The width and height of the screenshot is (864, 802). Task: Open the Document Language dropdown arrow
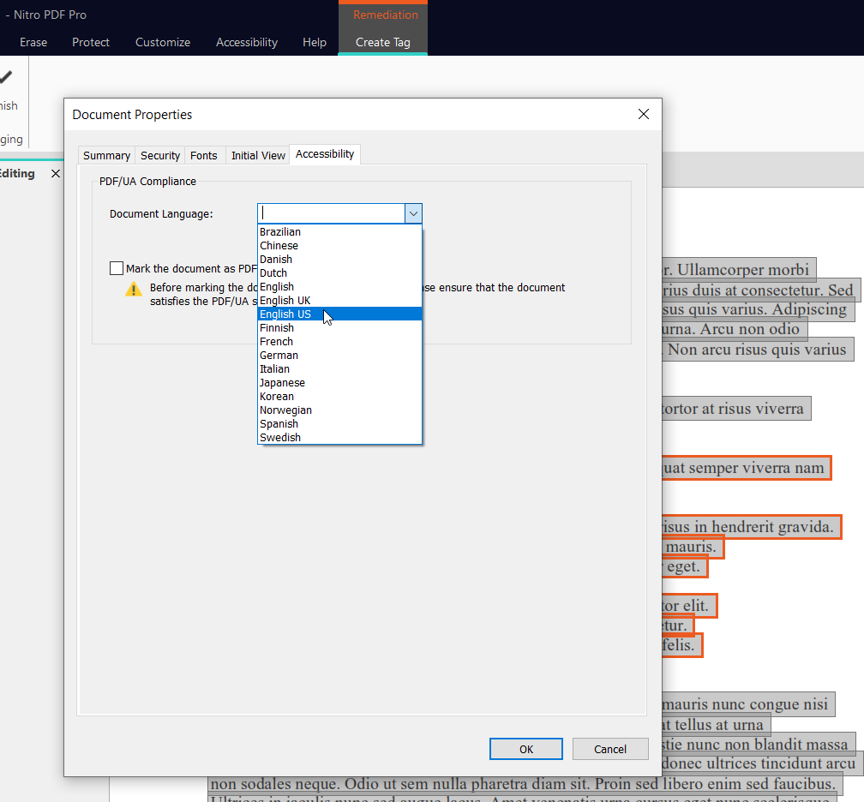pos(413,212)
